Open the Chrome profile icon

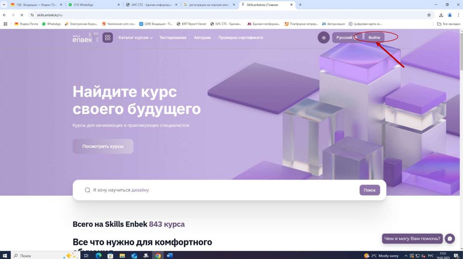(x=450, y=15)
